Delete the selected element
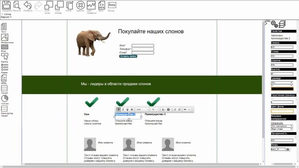The width and height of the screenshot is (299, 168). pos(80,5)
